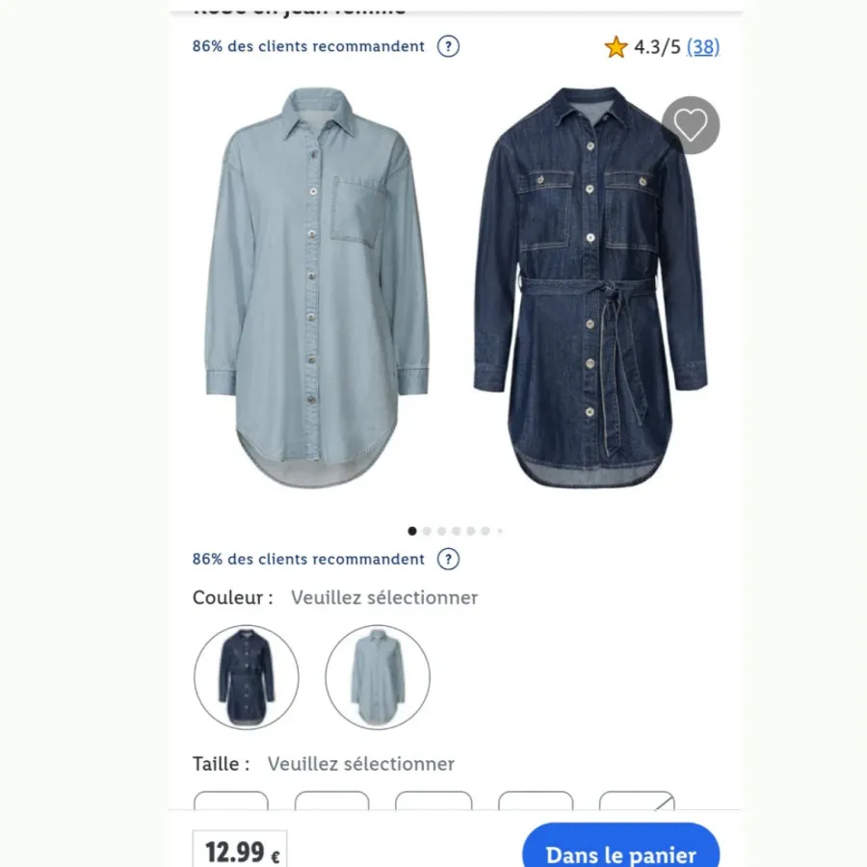Viewport: 867px width, 867px height.
Task: Open the top recommendation help question mark icon
Action: 448,46
